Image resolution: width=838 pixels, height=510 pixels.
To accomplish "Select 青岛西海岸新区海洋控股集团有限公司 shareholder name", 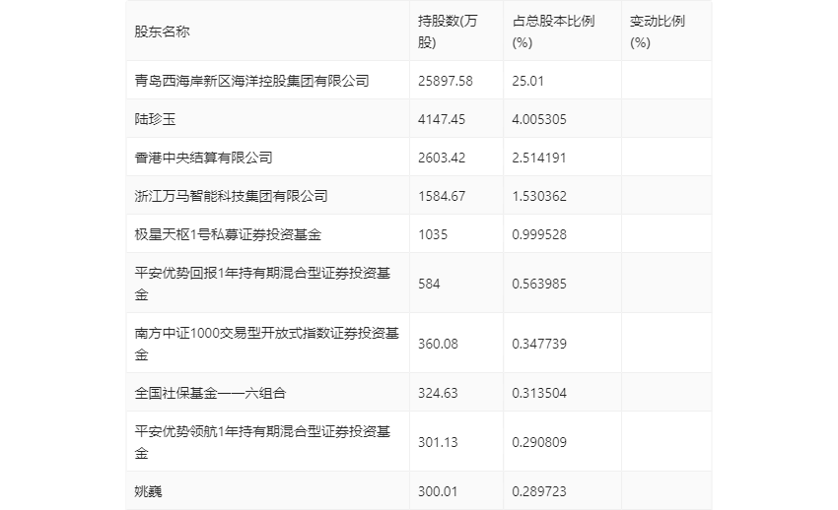I will [251, 81].
